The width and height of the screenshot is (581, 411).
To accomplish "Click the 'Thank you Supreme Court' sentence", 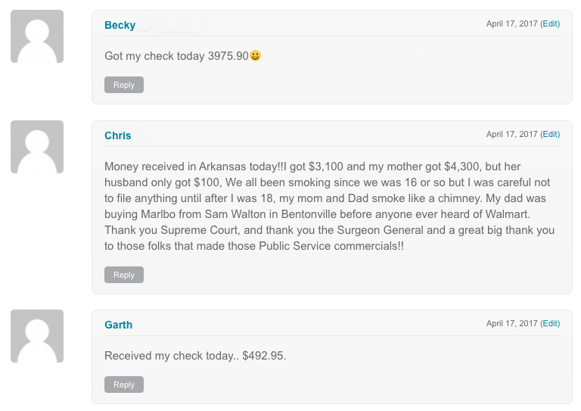I will 329,238.
